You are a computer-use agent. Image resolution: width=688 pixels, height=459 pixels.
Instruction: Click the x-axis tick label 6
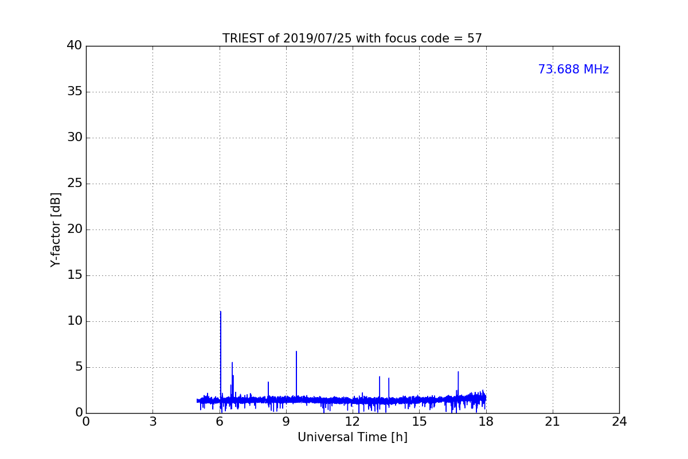(x=219, y=422)
